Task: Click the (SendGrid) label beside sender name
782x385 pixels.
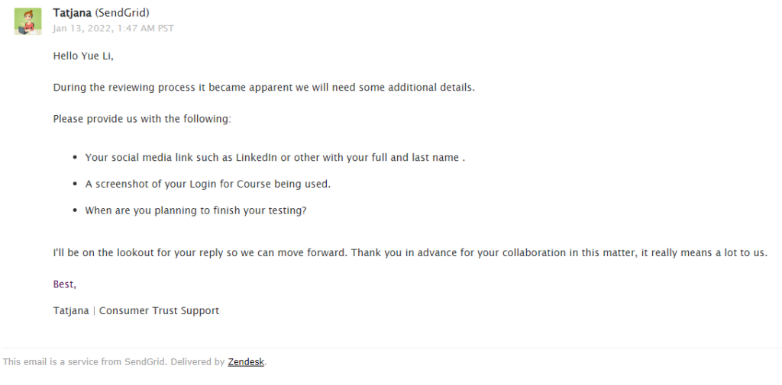Action: pos(122,13)
